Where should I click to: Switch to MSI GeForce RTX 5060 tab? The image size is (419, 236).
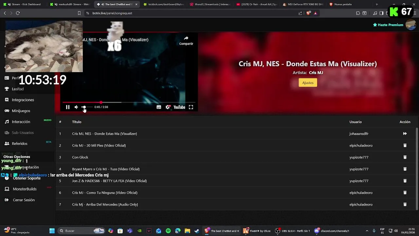(303, 4)
